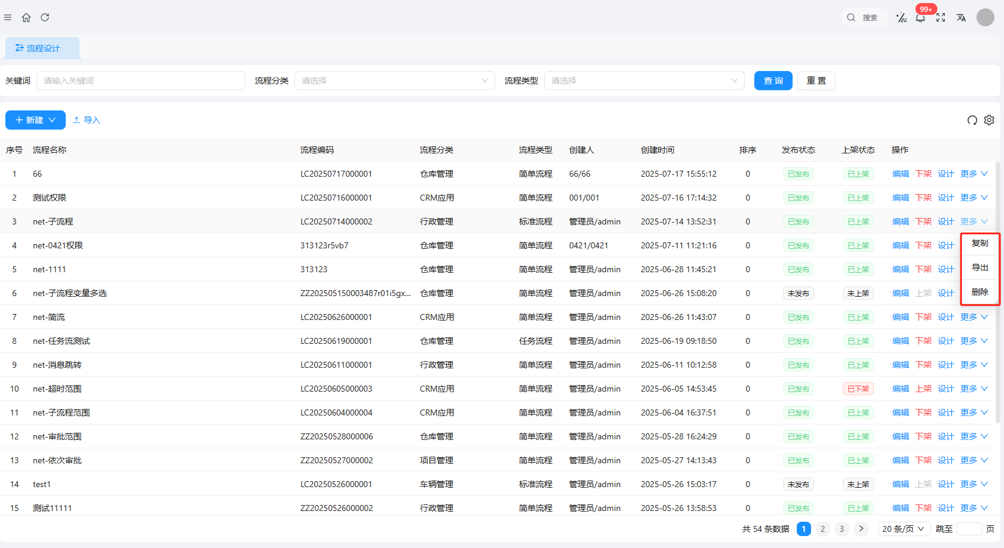The height and width of the screenshot is (548, 1004).
Task: Choose 删除 in the popup menu
Action: [980, 292]
